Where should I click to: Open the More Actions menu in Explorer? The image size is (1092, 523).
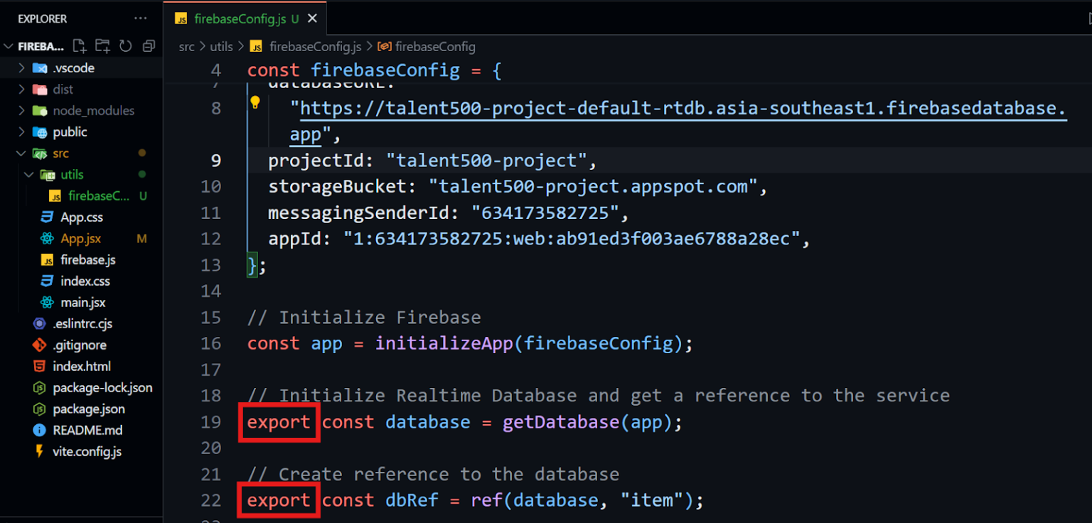140,18
